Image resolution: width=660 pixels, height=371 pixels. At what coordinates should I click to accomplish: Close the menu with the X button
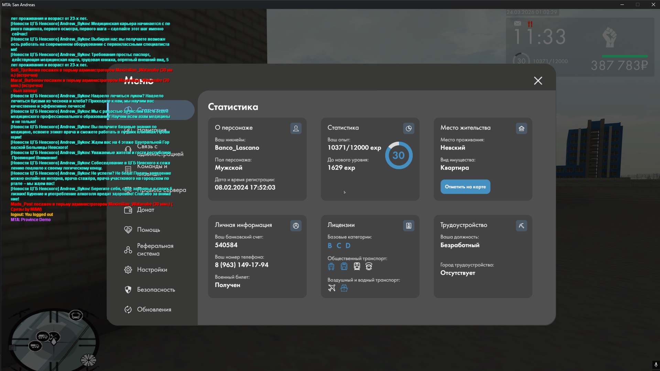(538, 81)
